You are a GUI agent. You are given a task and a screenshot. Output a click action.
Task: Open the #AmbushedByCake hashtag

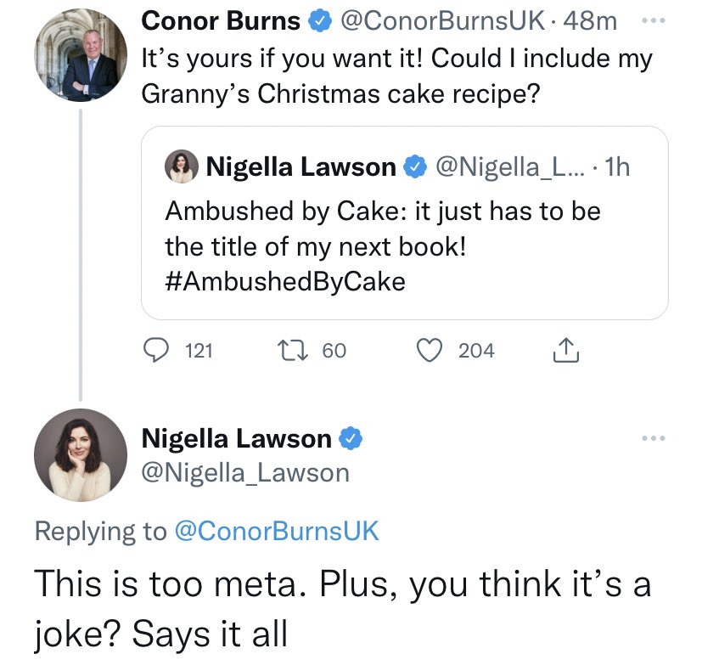(x=285, y=281)
